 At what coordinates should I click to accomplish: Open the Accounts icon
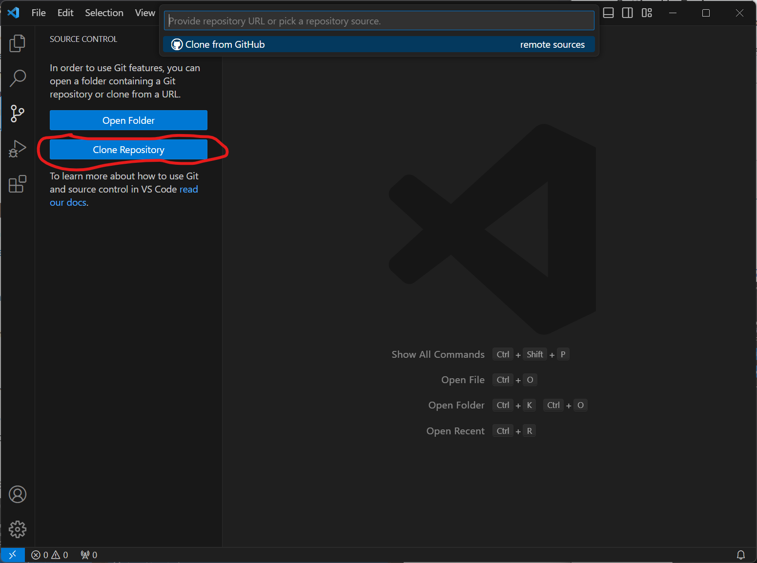pos(18,494)
